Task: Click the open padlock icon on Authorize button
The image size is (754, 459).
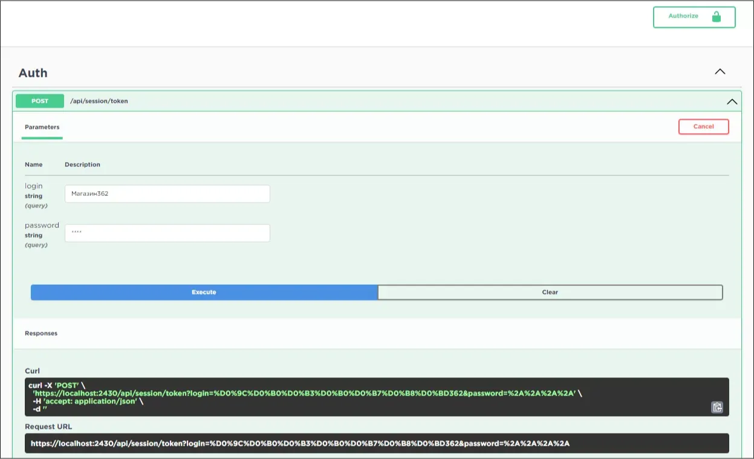Action: pos(717,16)
